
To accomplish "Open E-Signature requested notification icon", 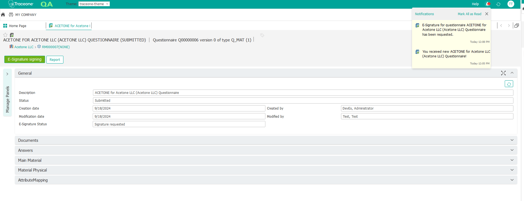I will [x=417, y=25].
